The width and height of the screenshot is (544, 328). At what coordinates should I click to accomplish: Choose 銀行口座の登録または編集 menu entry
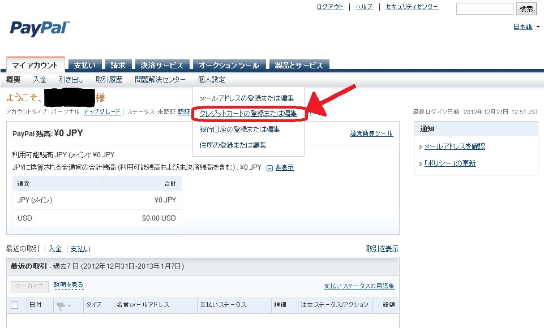[239, 130]
